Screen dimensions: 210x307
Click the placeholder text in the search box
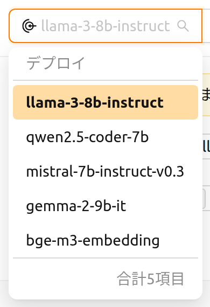[106, 26]
